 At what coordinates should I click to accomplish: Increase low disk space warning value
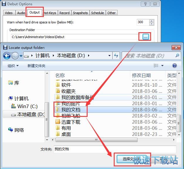pyautogui.click(x=151, y=21)
